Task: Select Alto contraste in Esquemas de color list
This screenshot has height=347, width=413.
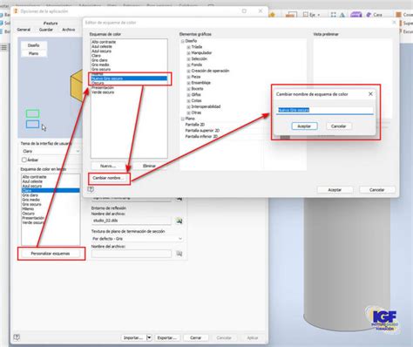Action: click(x=104, y=42)
